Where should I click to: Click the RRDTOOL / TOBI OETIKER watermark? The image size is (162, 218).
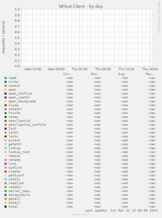(x=159, y=17)
